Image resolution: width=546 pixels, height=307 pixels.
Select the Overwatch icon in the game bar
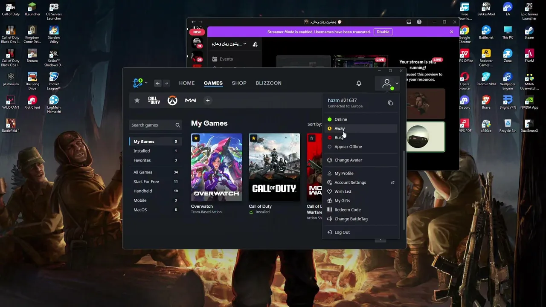(x=172, y=100)
